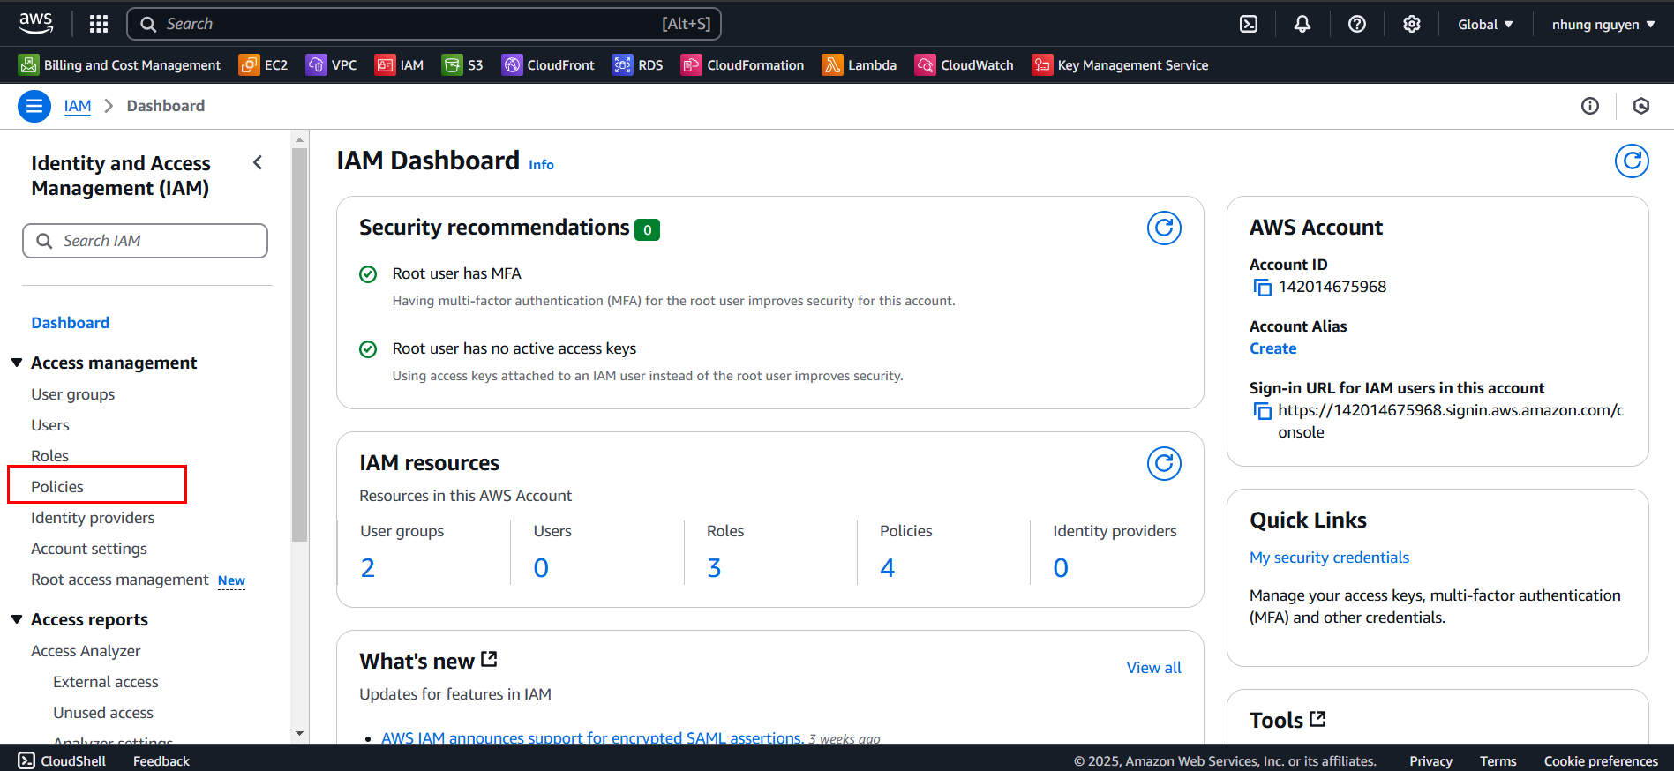The image size is (1674, 771).
Task: Click the sidebar scrollbar down arrow
Action: (x=299, y=733)
